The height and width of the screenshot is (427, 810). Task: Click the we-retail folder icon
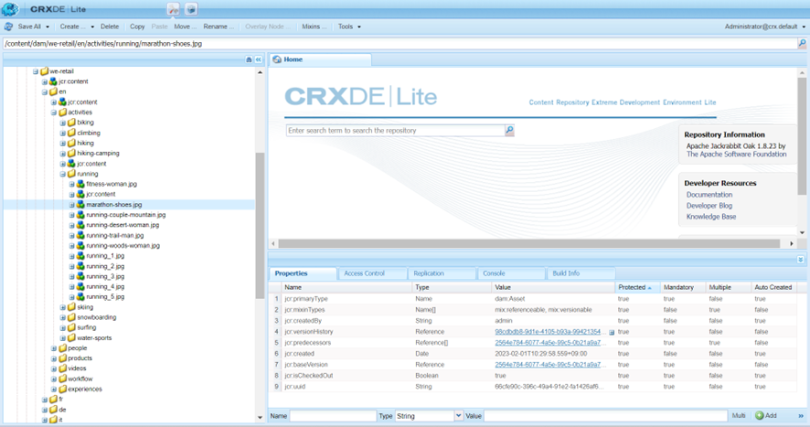(x=45, y=71)
